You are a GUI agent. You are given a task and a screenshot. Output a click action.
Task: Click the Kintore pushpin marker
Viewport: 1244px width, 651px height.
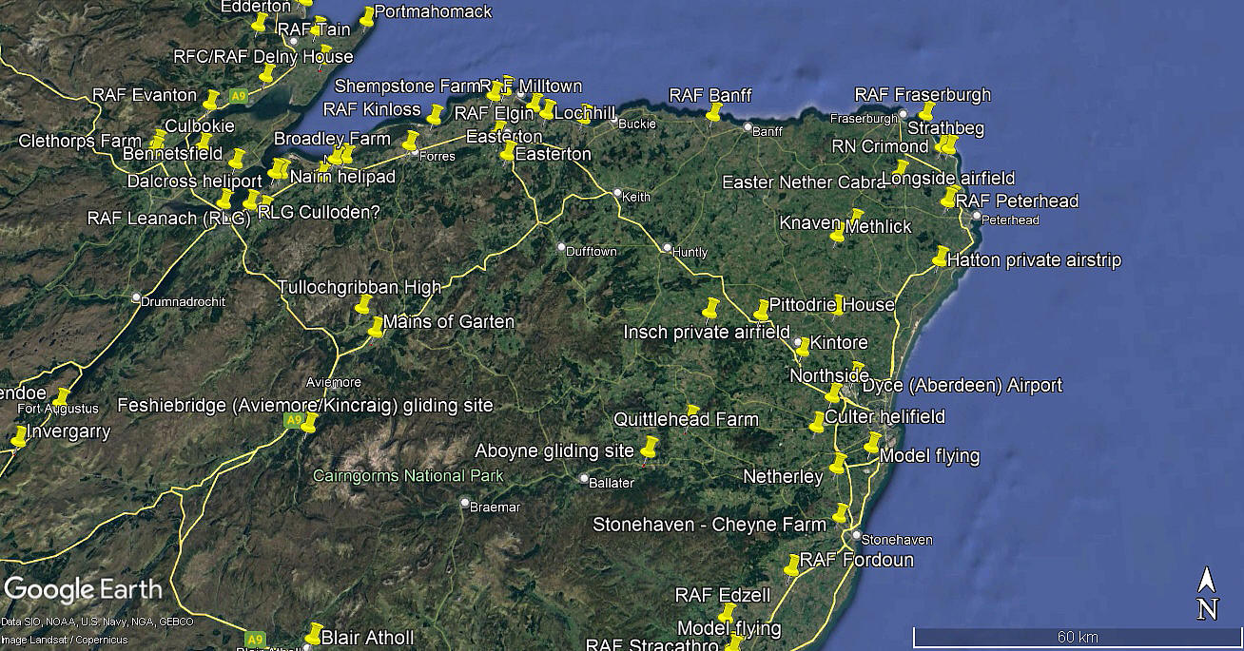(802, 346)
